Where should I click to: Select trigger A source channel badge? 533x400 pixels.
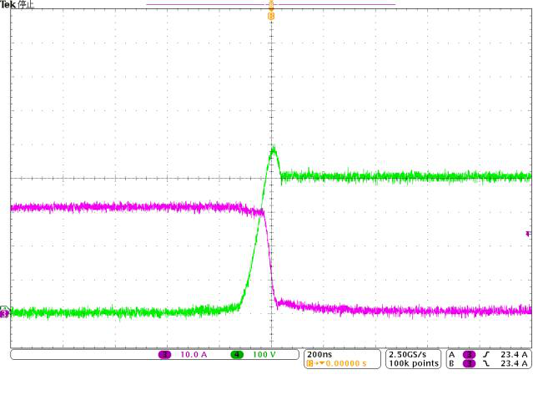coord(469,354)
